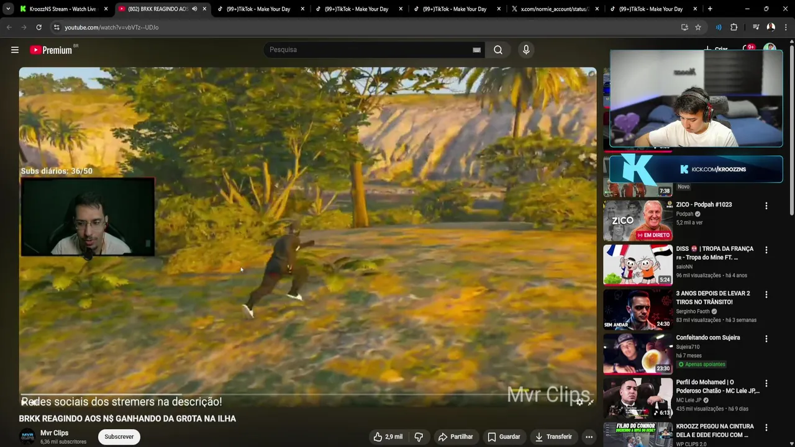Select the (802) BRKK REAGINDO YouTube tab

[x=161, y=9]
